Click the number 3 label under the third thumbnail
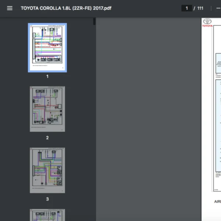Image resolution: width=221 pixels, height=221 pixels. (x=48, y=199)
